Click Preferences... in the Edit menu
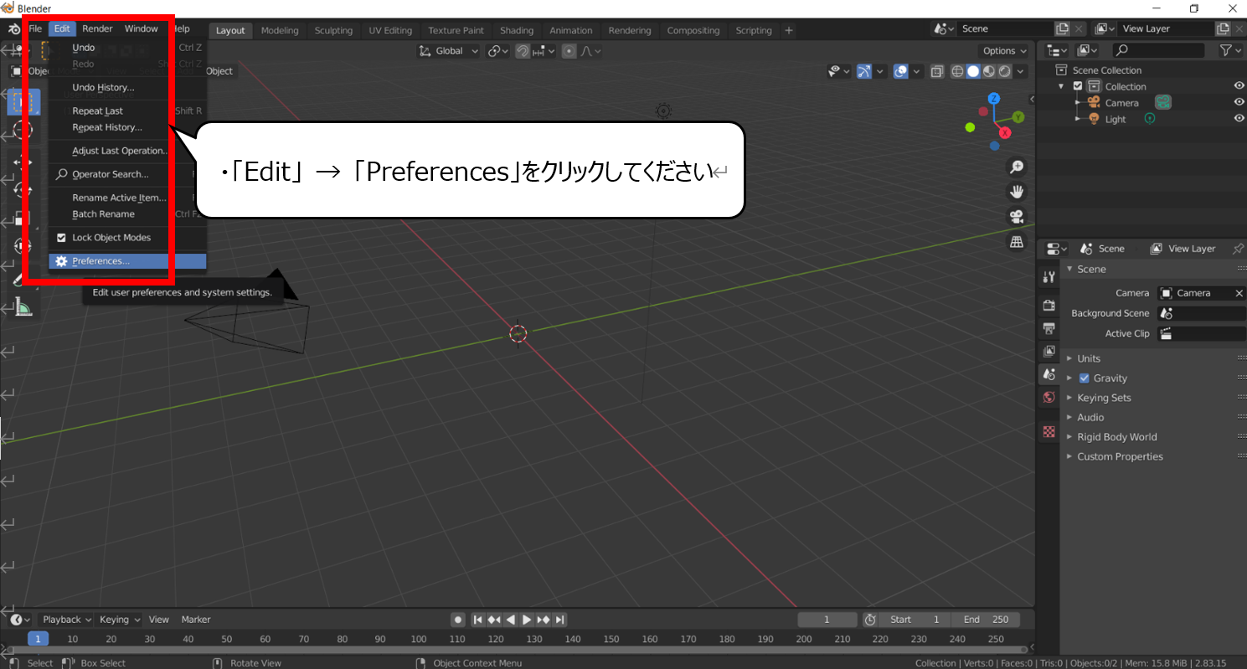This screenshot has height=669, width=1247. (x=127, y=261)
